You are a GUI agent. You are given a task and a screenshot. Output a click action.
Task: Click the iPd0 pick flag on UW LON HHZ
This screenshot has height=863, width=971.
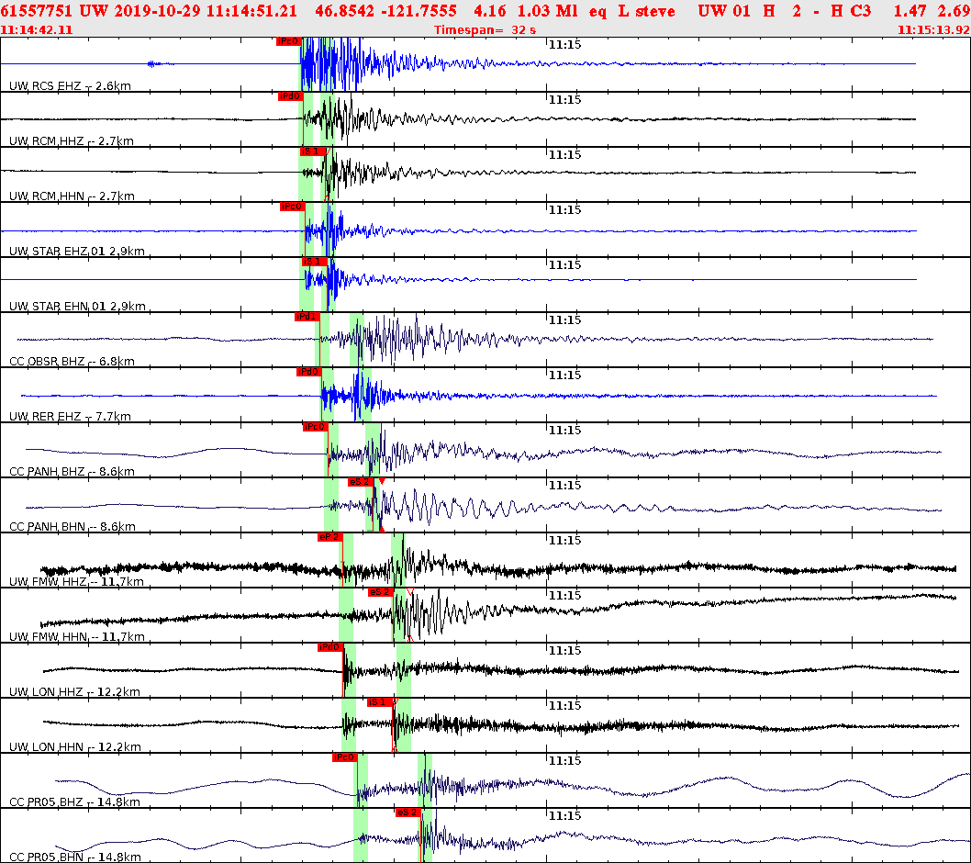pyautogui.click(x=330, y=648)
